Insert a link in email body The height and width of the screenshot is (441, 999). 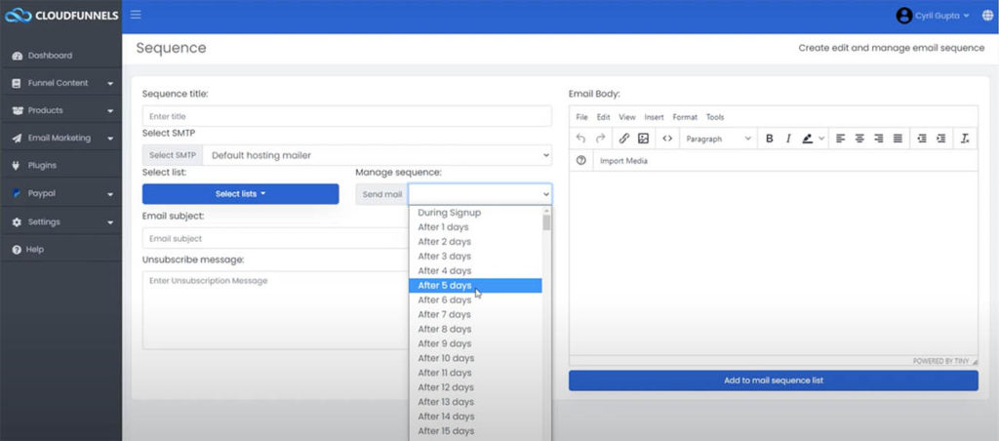click(624, 139)
